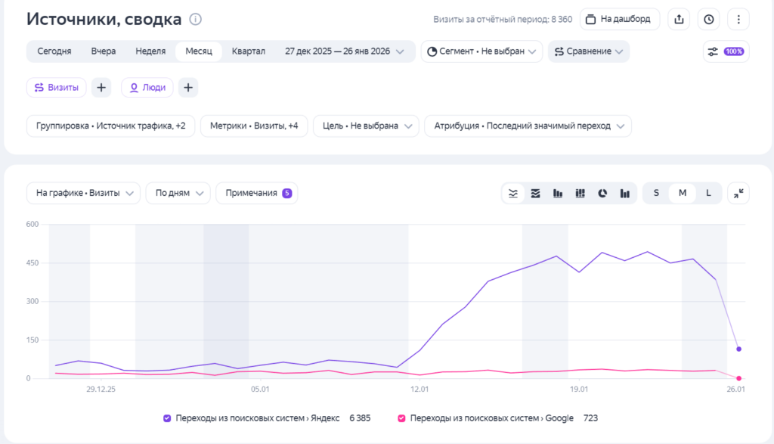Viewport: 774px width, 444px height.
Task: Click the pie icon in the Сегмент filter
Action: tap(432, 51)
